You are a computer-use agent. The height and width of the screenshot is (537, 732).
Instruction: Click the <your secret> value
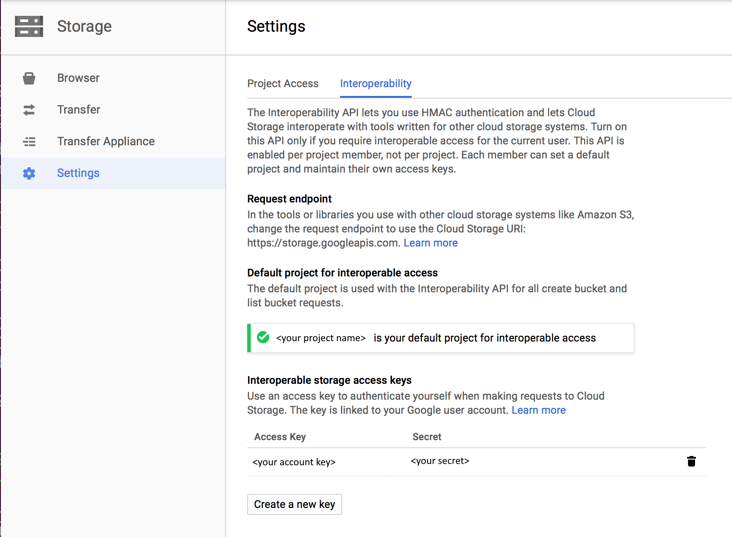pyautogui.click(x=439, y=461)
